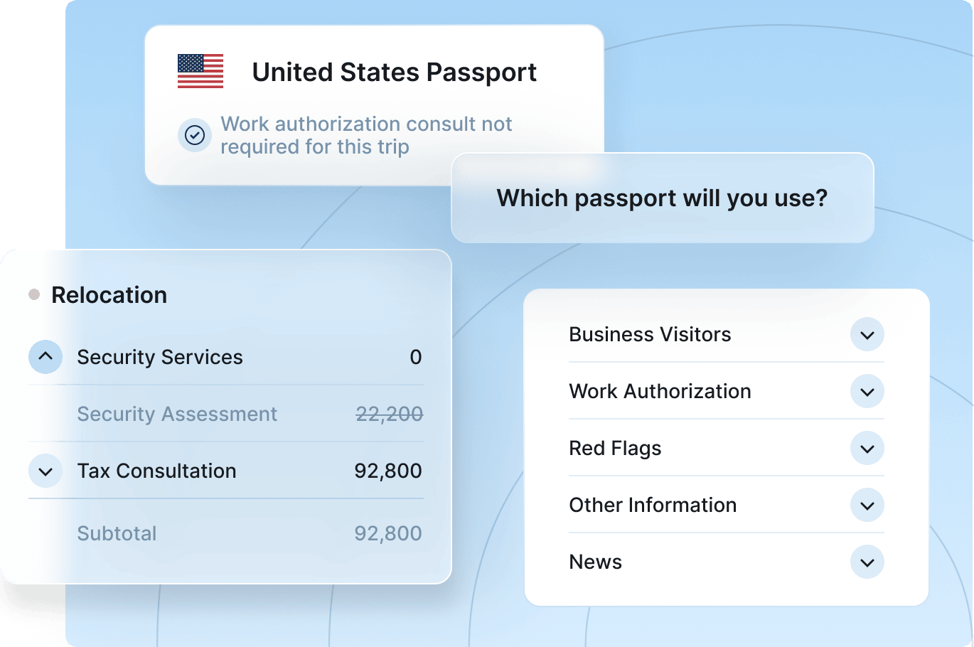Click the struck-through 22,200 amount
The height and width of the screenshot is (647, 974).
click(389, 414)
